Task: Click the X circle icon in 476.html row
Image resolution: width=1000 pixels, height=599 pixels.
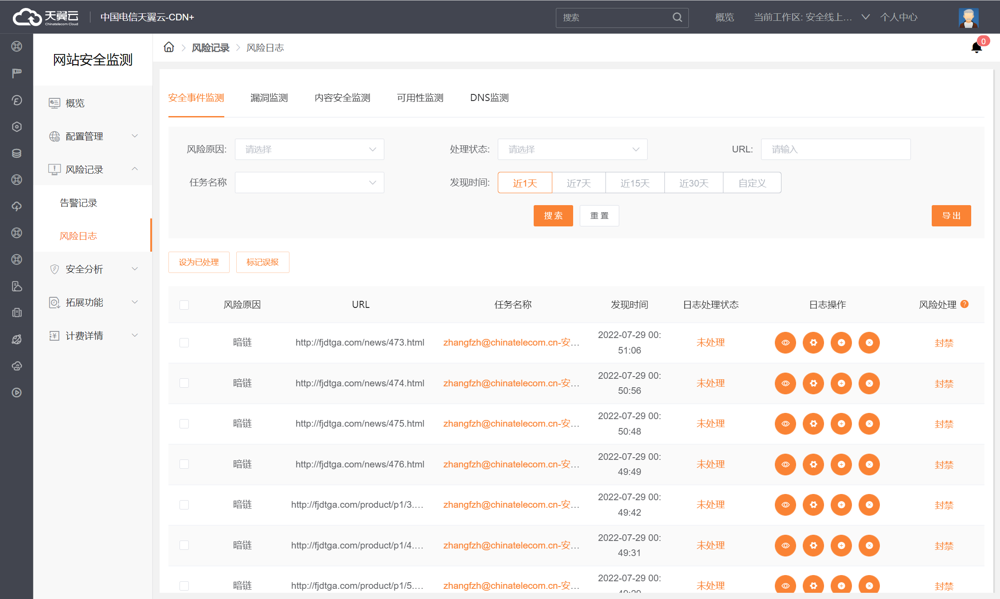Action: point(869,464)
